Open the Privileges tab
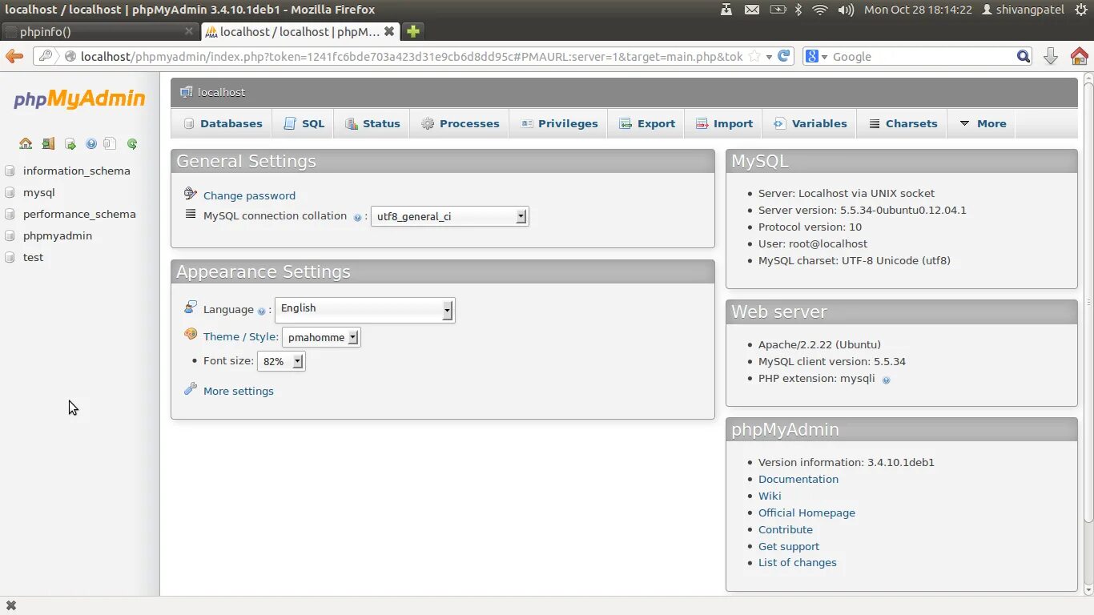 [x=558, y=123]
